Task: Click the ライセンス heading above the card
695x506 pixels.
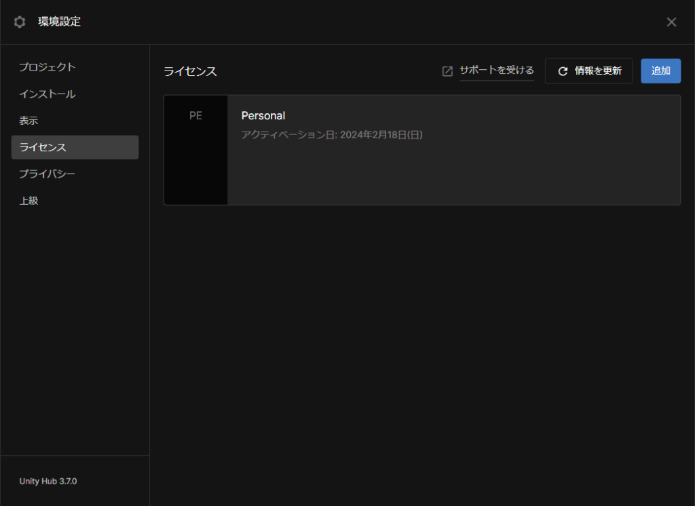Action: tap(190, 71)
